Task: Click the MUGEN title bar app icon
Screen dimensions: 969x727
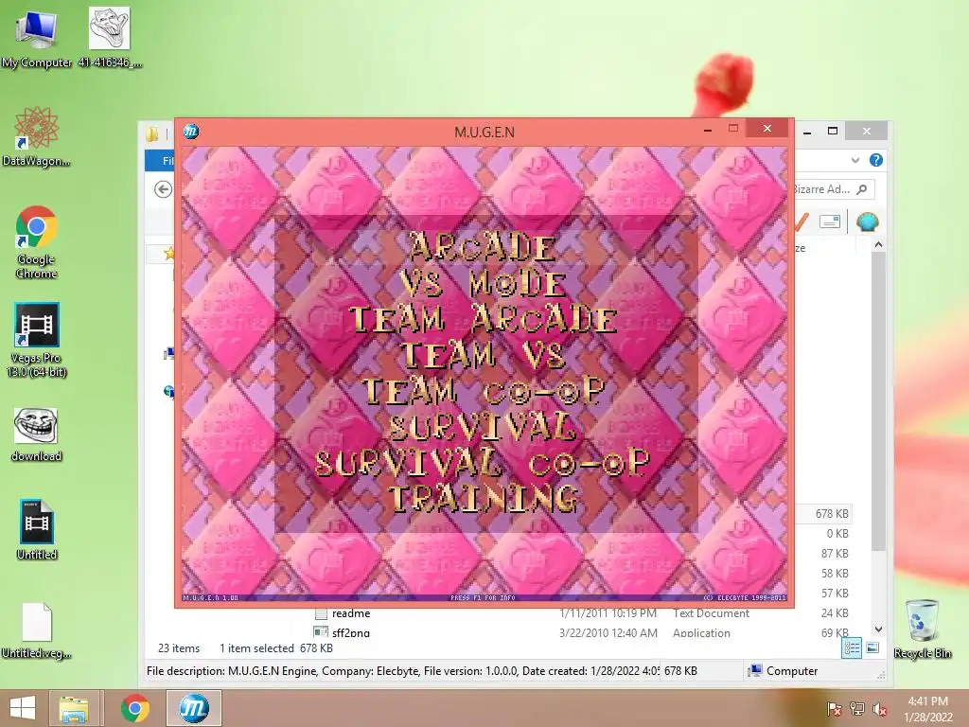Action: pos(191,131)
